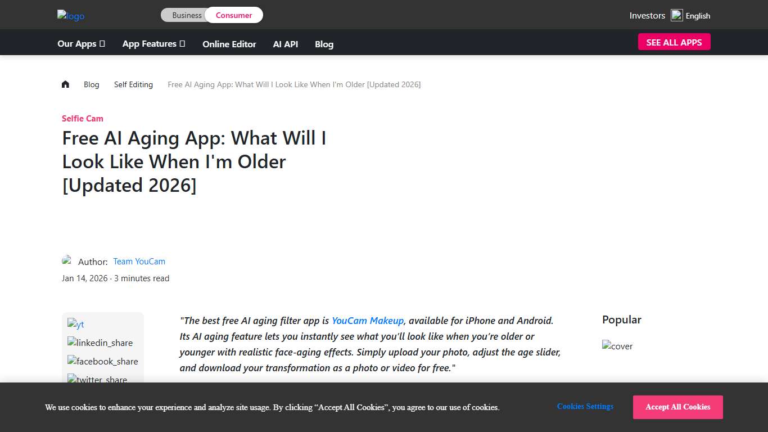The width and height of the screenshot is (768, 432).
Task: Click the English language flag icon
Action: pos(677,15)
